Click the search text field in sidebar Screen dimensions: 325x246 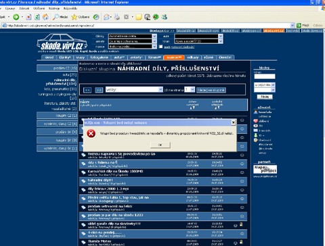click(x=265, y=76)
